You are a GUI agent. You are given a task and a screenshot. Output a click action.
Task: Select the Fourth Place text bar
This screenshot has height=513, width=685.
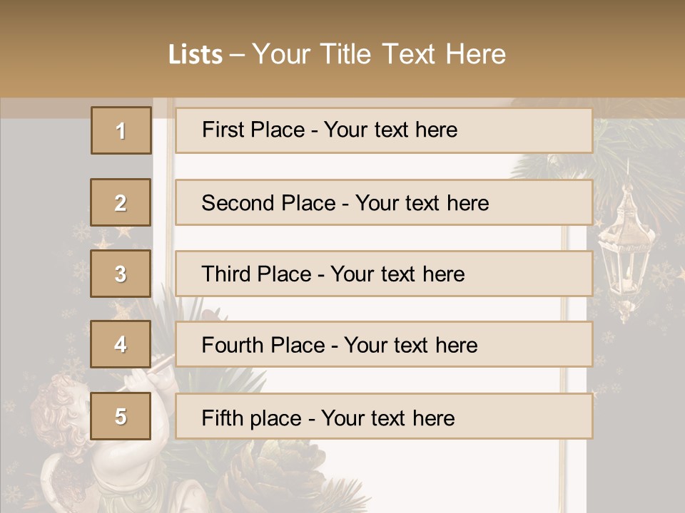point(383,345)
